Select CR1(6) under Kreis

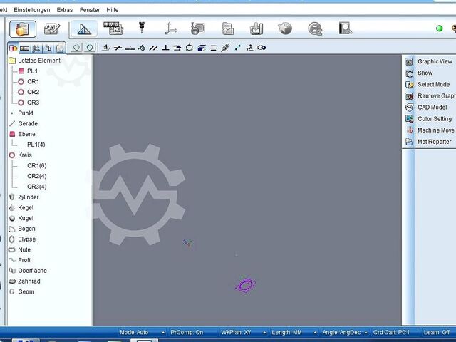[37, 165]
